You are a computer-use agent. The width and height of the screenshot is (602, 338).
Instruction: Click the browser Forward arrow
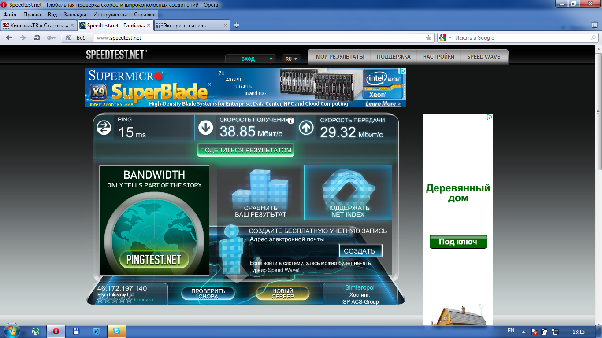23,38
